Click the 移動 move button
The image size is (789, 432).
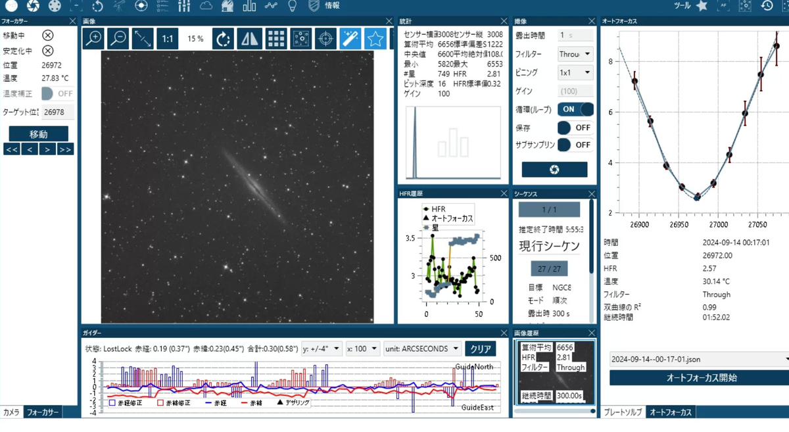click(38, 134)
